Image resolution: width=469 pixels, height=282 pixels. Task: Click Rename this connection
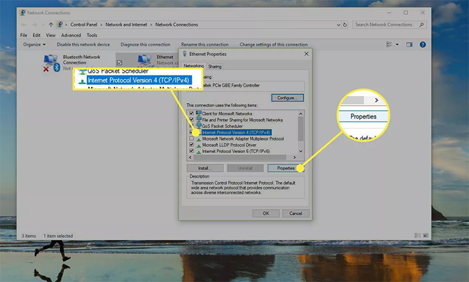tap(205, 45)
